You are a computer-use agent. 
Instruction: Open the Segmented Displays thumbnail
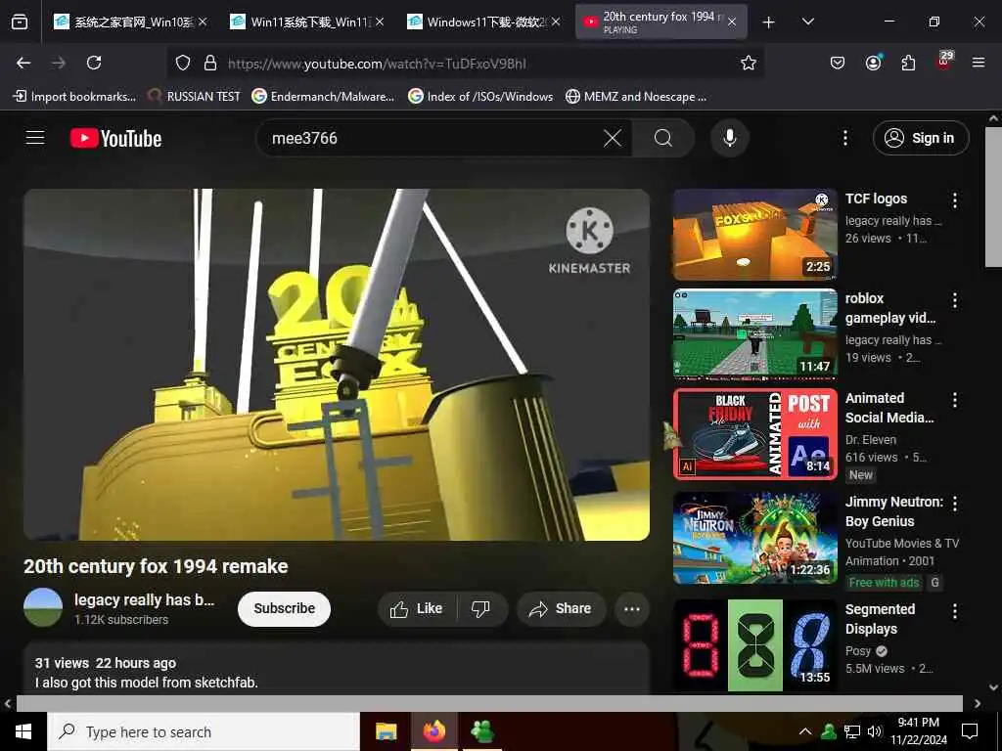coord(755,645)
